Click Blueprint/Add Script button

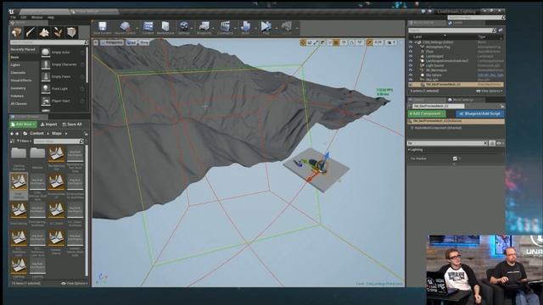(x=479, y=114)
